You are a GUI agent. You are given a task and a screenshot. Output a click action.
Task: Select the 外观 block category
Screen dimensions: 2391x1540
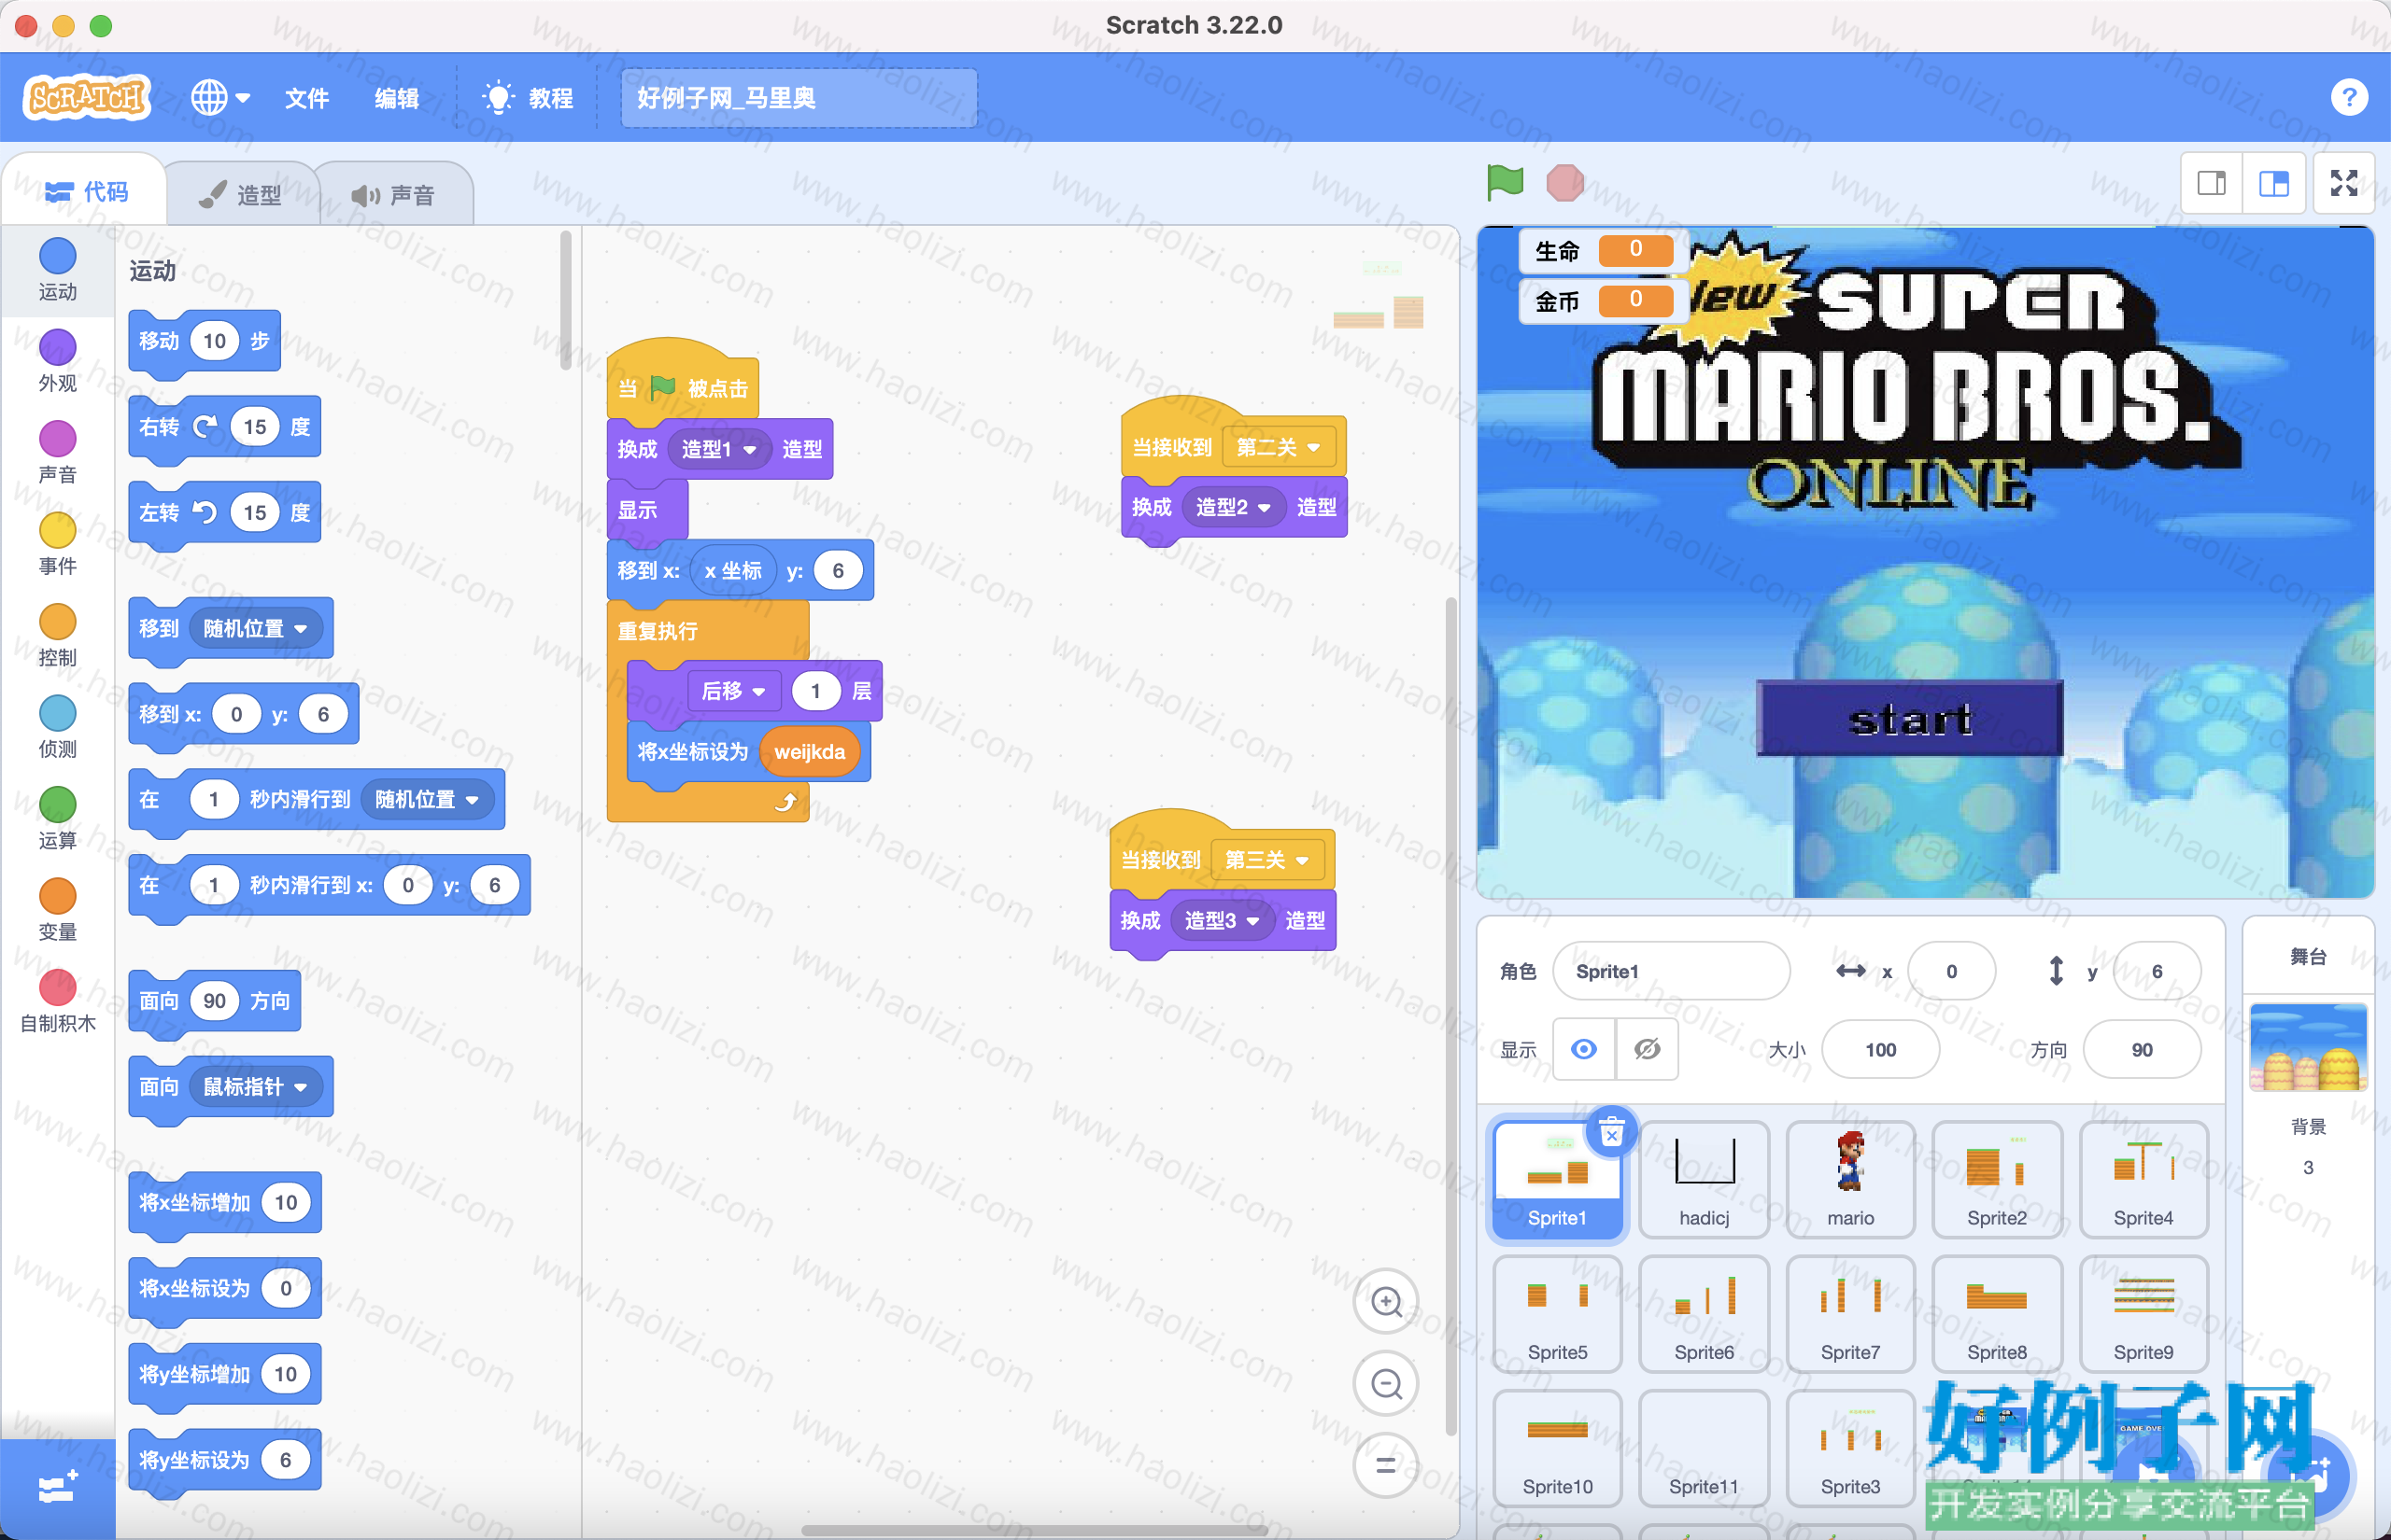tap(58, 361)
